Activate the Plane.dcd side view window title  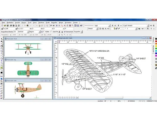coord(12,80)
